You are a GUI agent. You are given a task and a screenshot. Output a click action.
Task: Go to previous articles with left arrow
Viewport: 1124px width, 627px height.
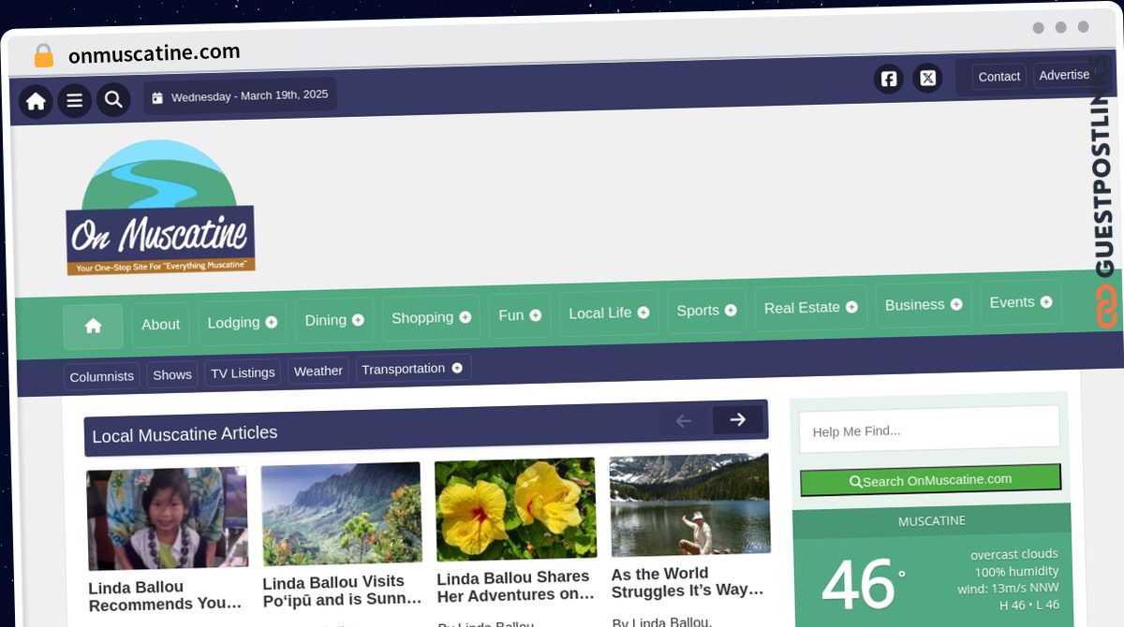point(684,421)
